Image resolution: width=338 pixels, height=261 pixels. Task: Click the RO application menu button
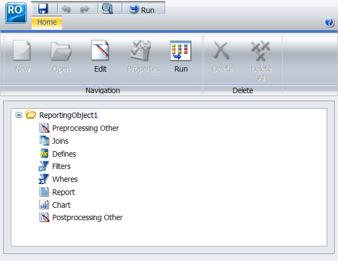[x=16, y=13]
